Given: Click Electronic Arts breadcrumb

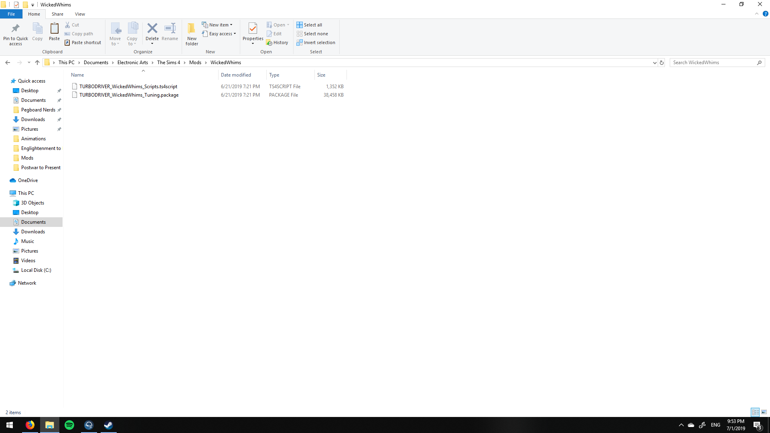Looking at the screenshot, I should pyautogui.click(x=133, y=63).
